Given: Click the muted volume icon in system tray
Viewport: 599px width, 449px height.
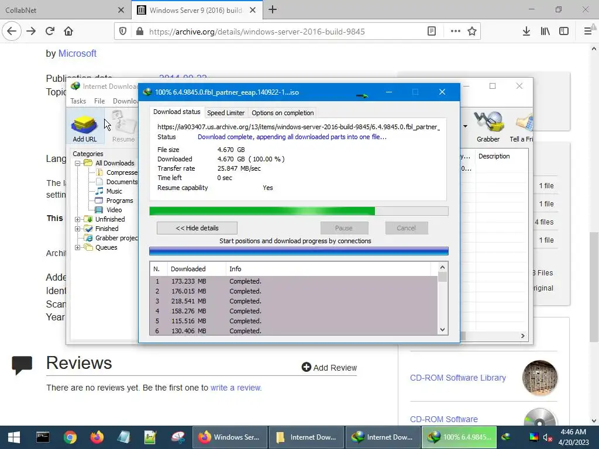Looking at the screenshot, I should click(547, 437).
